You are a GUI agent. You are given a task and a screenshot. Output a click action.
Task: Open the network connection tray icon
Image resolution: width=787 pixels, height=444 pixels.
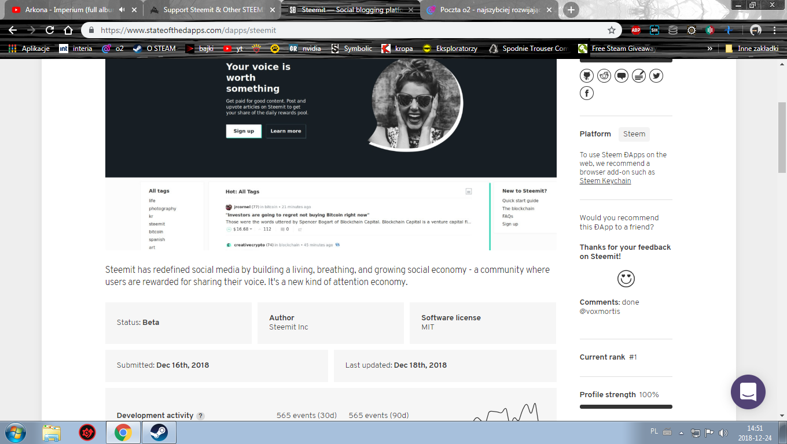[695, 432]
